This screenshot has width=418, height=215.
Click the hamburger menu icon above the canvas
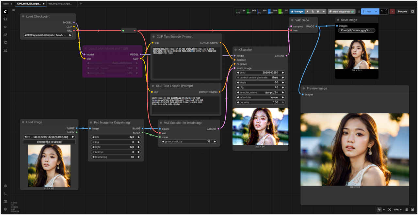[13, 10]
